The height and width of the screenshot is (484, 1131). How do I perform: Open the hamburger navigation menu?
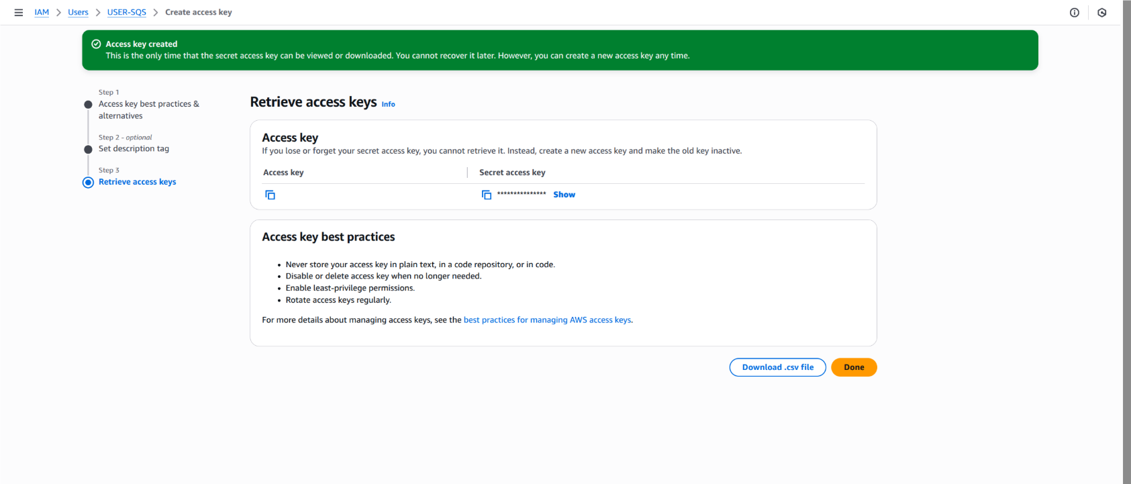19,12
